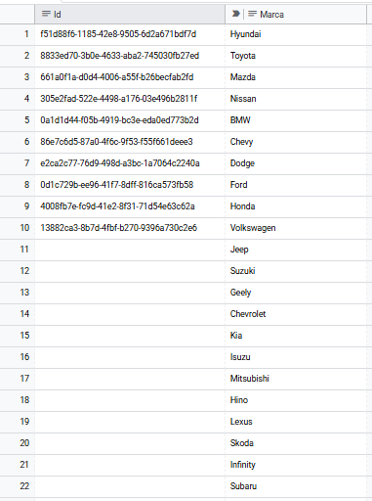Screen dimensions: 372x501
Task: Click the Mitsubishi cell
Action: click(x=296, y=379)
